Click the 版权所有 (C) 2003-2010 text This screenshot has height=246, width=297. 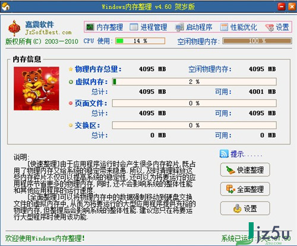point(42,41)
